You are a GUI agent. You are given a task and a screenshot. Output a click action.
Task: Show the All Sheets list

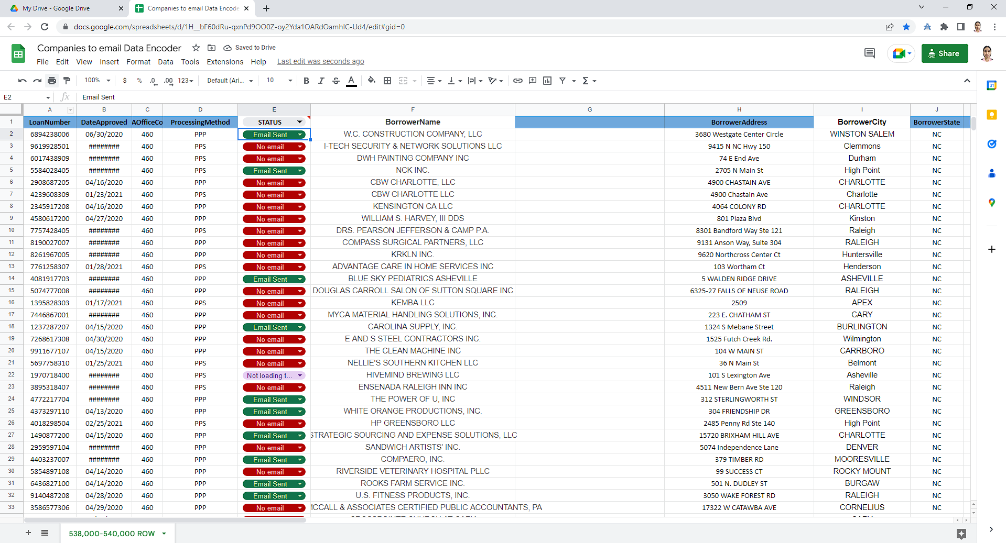(45, 533)
